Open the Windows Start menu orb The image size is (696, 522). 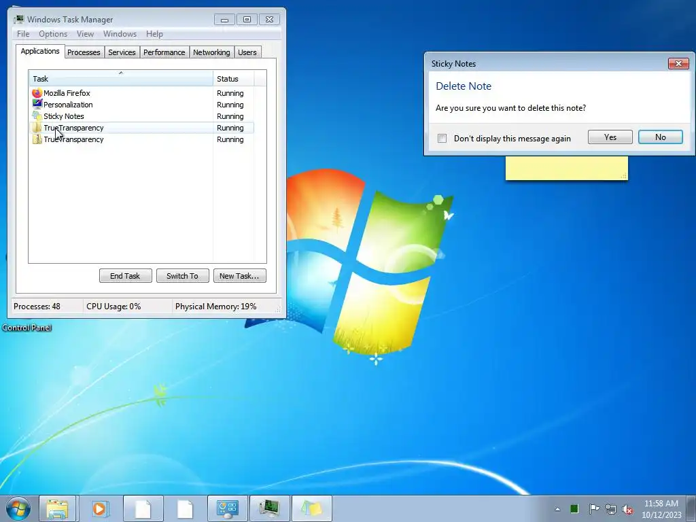[18, 508]
